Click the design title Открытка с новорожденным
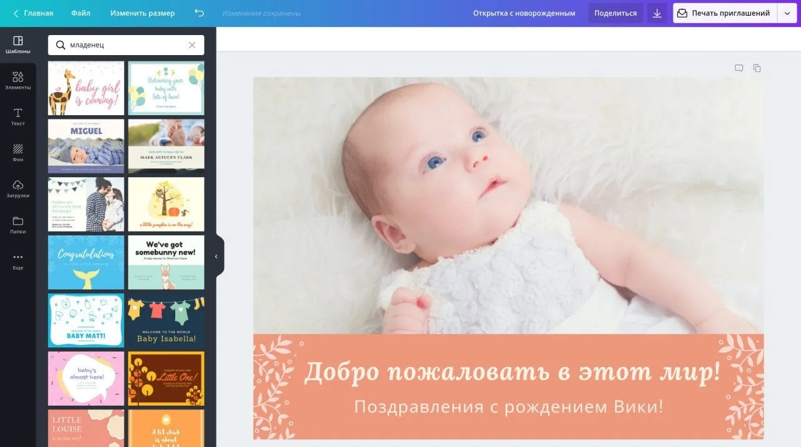Image resolution: width=801 pixels, height=447 pixels. (524, 13)
